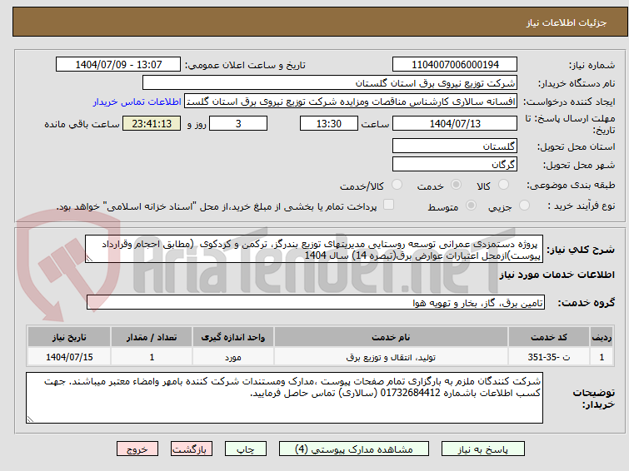Screen dimensions: 629x471
Task: Click the نوع فرآیند خرید label
Action: pyautogui.click(x=581, y=206)
